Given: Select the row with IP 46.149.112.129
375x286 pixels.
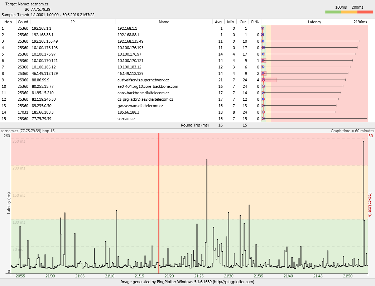Looking at the screenshot, I should tap(45, 73).
